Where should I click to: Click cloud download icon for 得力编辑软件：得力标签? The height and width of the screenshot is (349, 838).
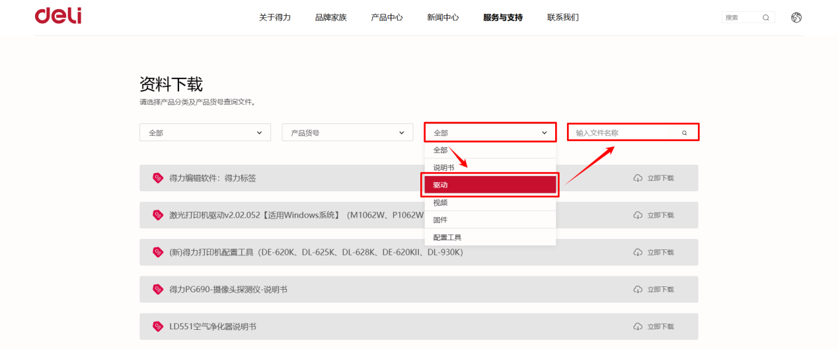638,178
